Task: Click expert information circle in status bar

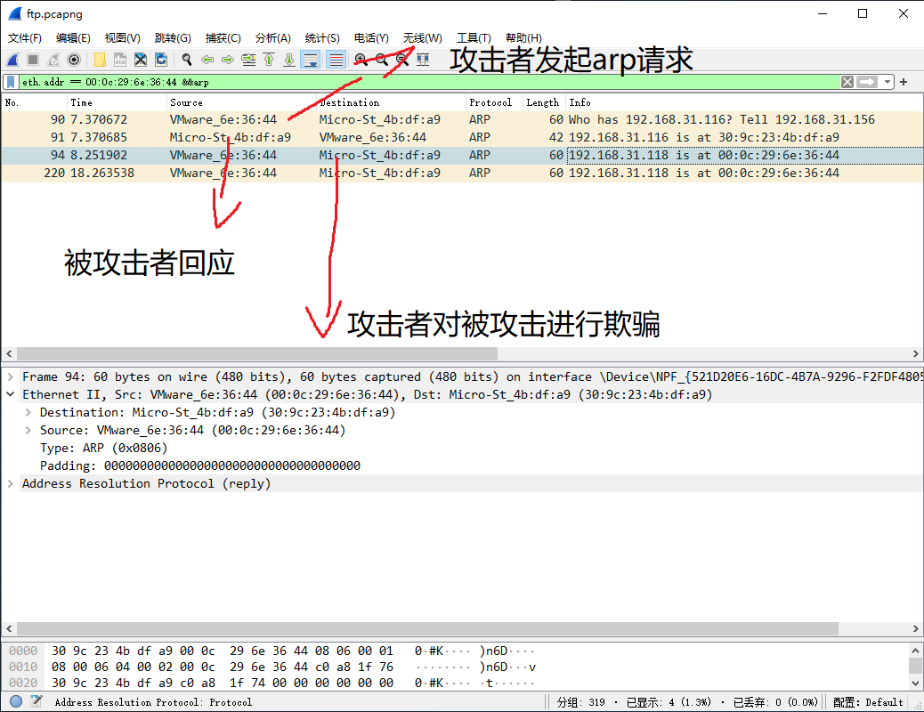Action: point(16,701)
